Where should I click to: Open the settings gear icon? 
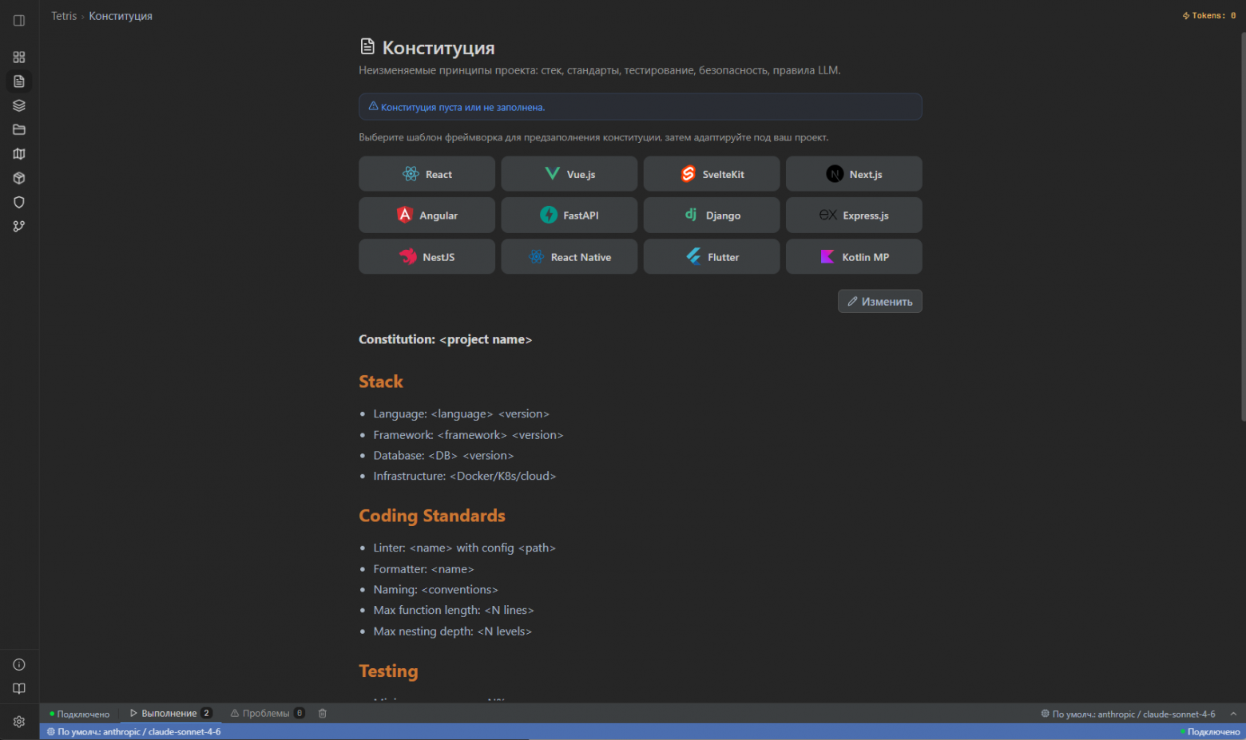pyautogui.click(x=19, y=722)
